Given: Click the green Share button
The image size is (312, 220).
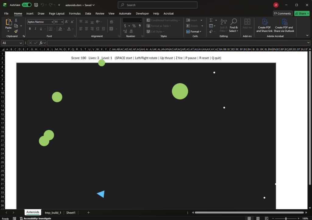Looking at the screenshot, I should click(x=302, y=13).
